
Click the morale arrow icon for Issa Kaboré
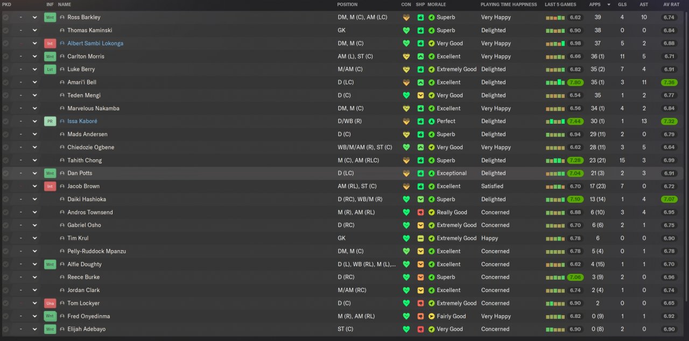(431, 122)
